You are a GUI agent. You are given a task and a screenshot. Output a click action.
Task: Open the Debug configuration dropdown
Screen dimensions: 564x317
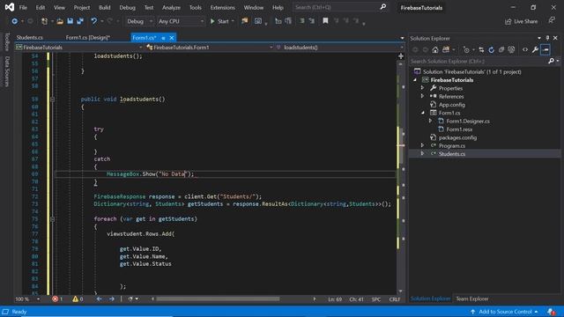(139, 21)
